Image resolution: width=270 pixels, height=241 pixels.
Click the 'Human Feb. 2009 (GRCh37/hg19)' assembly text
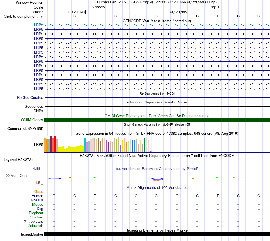(x=125, y=2)
